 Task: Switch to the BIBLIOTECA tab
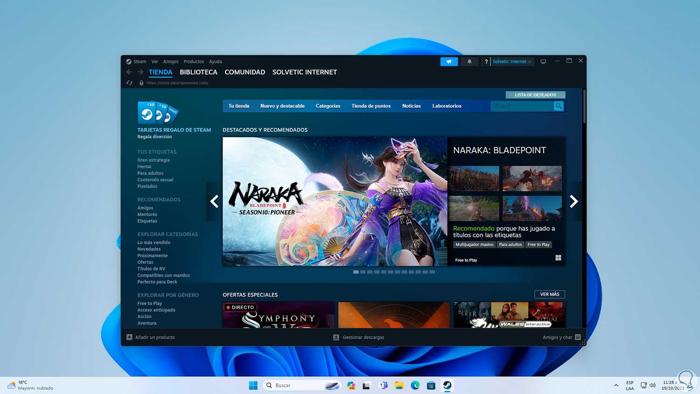(x=198, y=72)
